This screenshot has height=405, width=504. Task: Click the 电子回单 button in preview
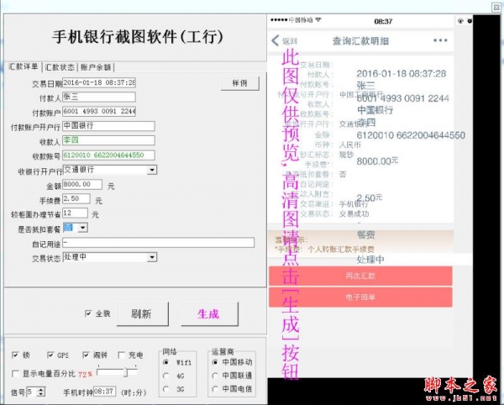(360, 297)
